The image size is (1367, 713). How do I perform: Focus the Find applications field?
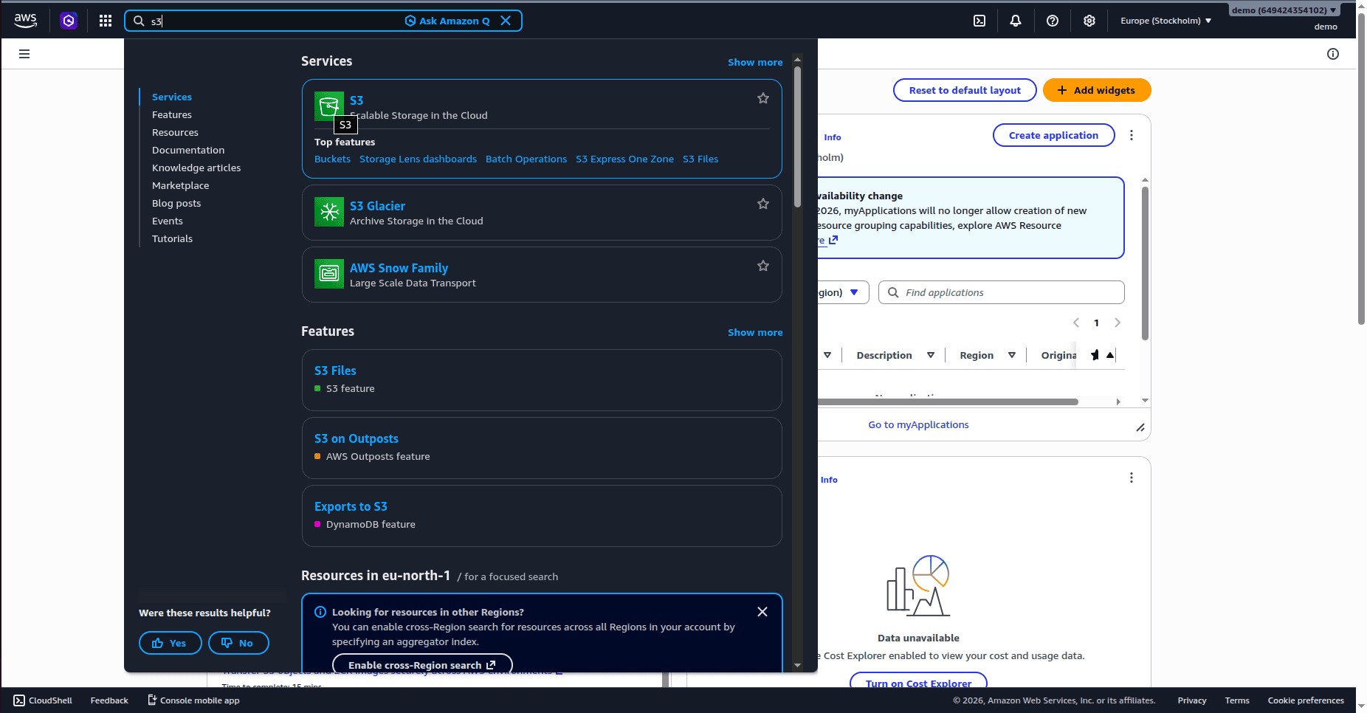point(1002,292)
